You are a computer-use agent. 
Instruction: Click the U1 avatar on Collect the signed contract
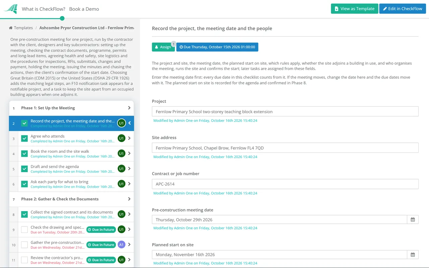pyautogui.click(x=121, y=214)
